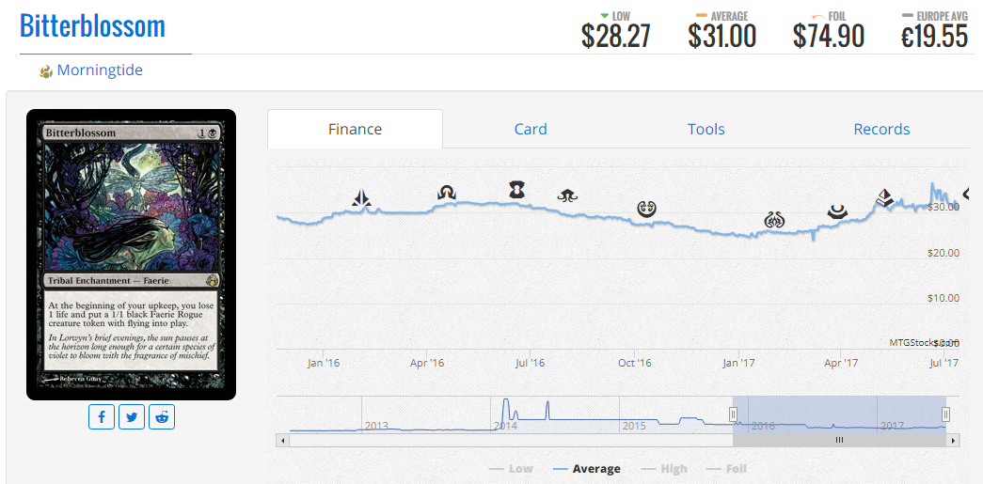The image size is (983, 484).
Task: Click the left handle of the range navigator
Action: point(734,414)
